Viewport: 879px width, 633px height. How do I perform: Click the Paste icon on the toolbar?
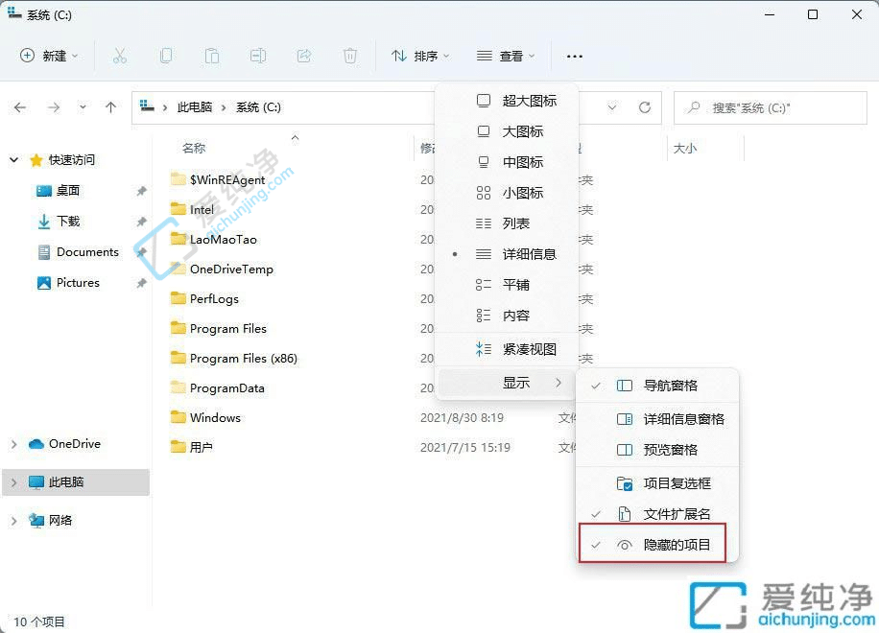[211, 56]
